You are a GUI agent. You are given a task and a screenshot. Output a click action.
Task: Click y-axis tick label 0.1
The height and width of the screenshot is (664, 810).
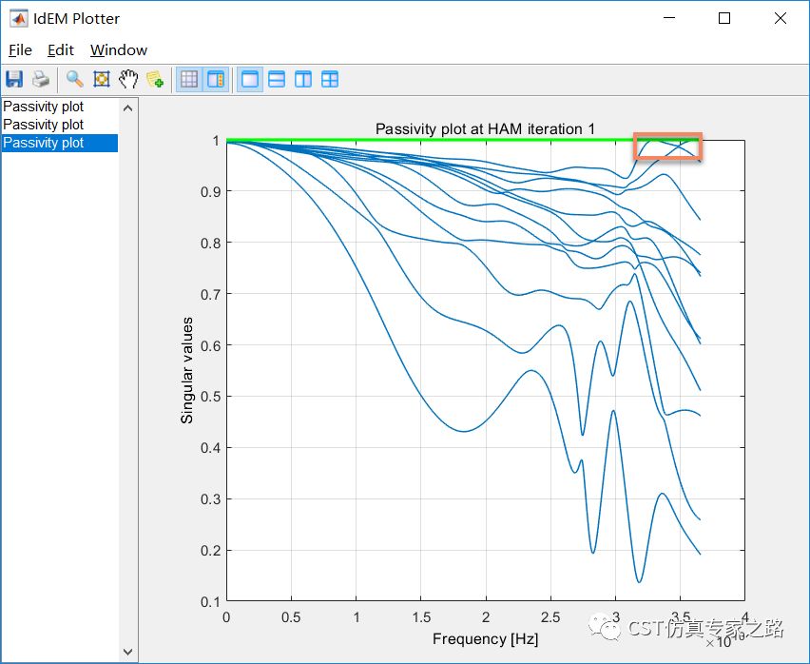(x=210, y=601)
